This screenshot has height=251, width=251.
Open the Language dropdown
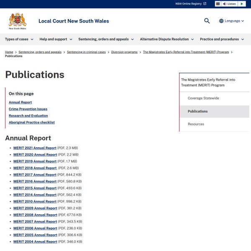[232, 21]
